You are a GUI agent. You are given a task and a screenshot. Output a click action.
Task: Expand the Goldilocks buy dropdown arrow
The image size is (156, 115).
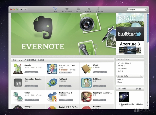[105, 86]
